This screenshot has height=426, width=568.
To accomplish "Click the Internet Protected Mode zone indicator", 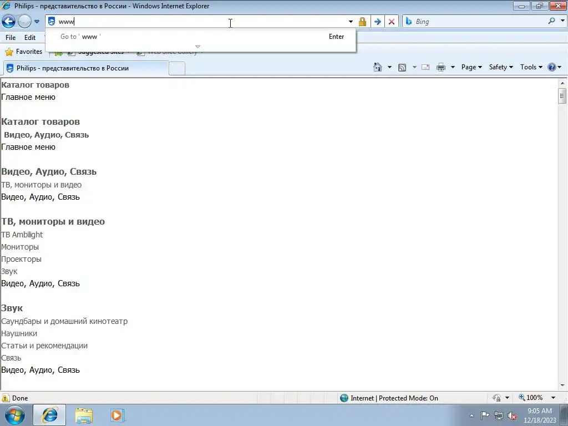I will tap(389, 398).
